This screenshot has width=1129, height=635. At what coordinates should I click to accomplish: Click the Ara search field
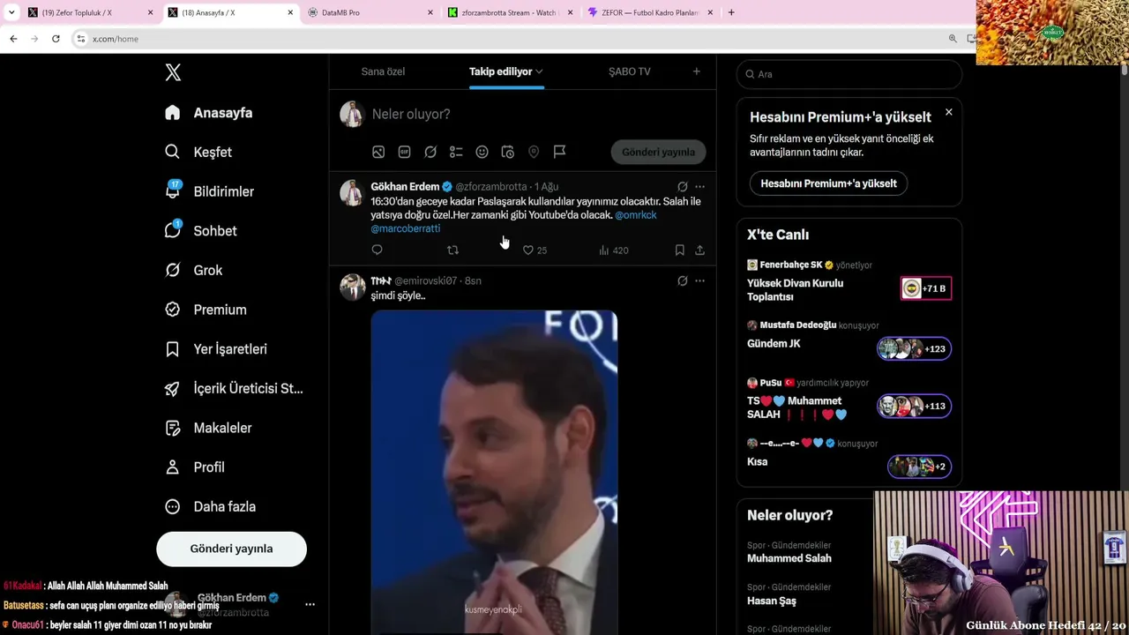click(x=849, y=74)
